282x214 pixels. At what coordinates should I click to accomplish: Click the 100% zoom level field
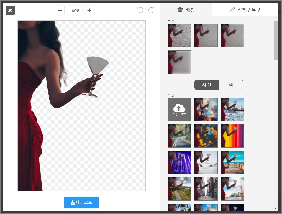click(75, 10)
